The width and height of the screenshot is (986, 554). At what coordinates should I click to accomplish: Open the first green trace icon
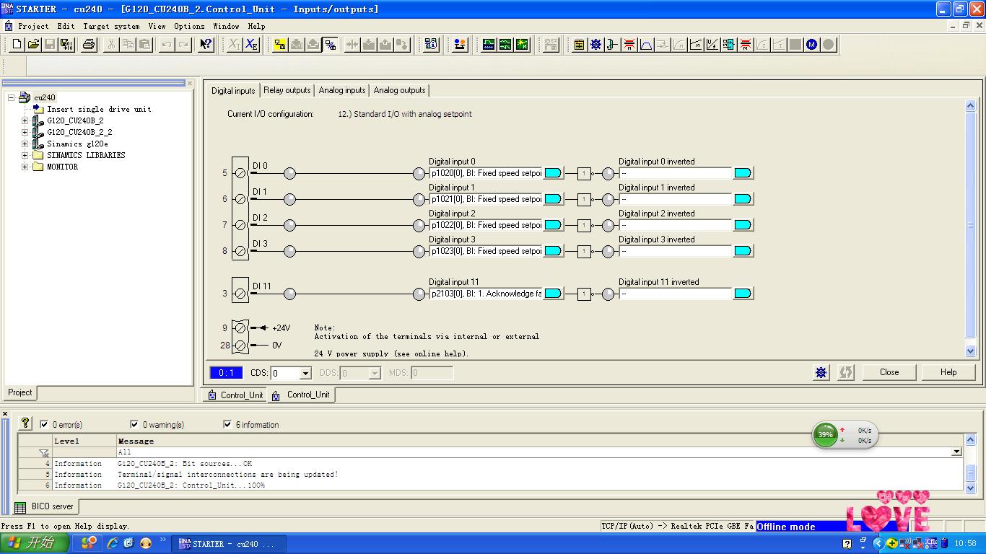pyautogui.click(x=489, y=45)
